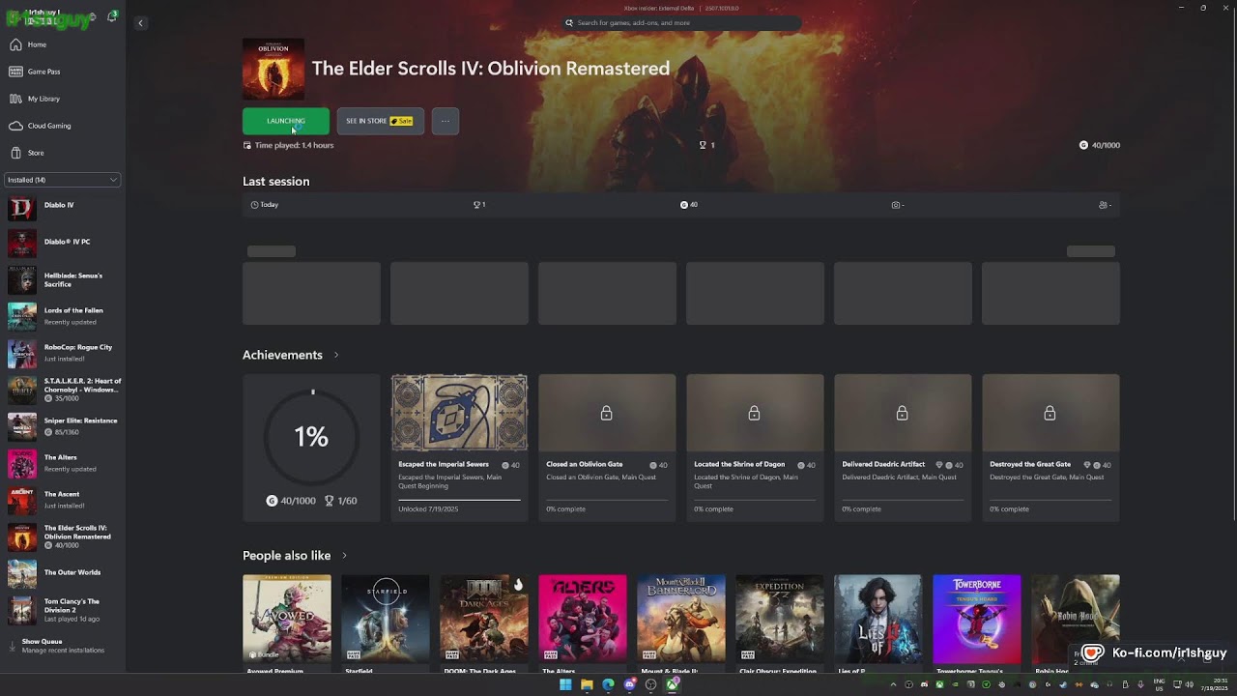Open Towerborne game tile

(x=977, y=623)
